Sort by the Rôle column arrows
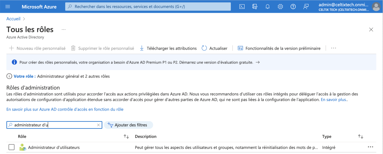Image resolution: width=383 pixels, height=154 pixels. 126,136
